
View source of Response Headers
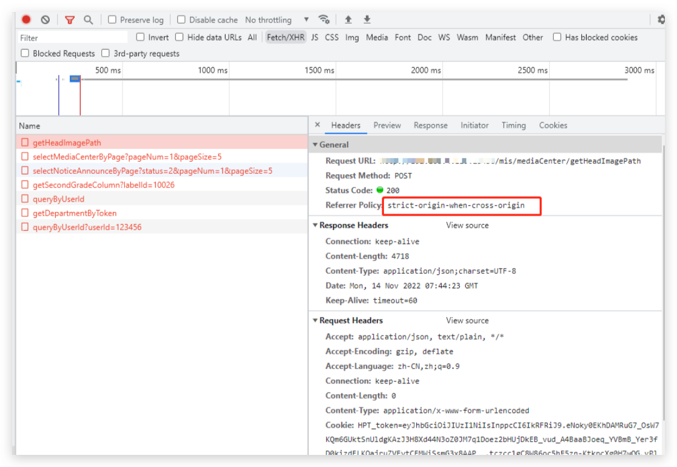[467, 225]
